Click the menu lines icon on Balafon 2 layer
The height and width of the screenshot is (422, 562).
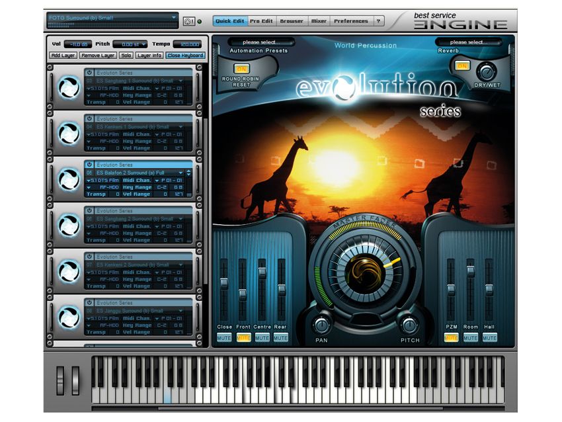189,194
